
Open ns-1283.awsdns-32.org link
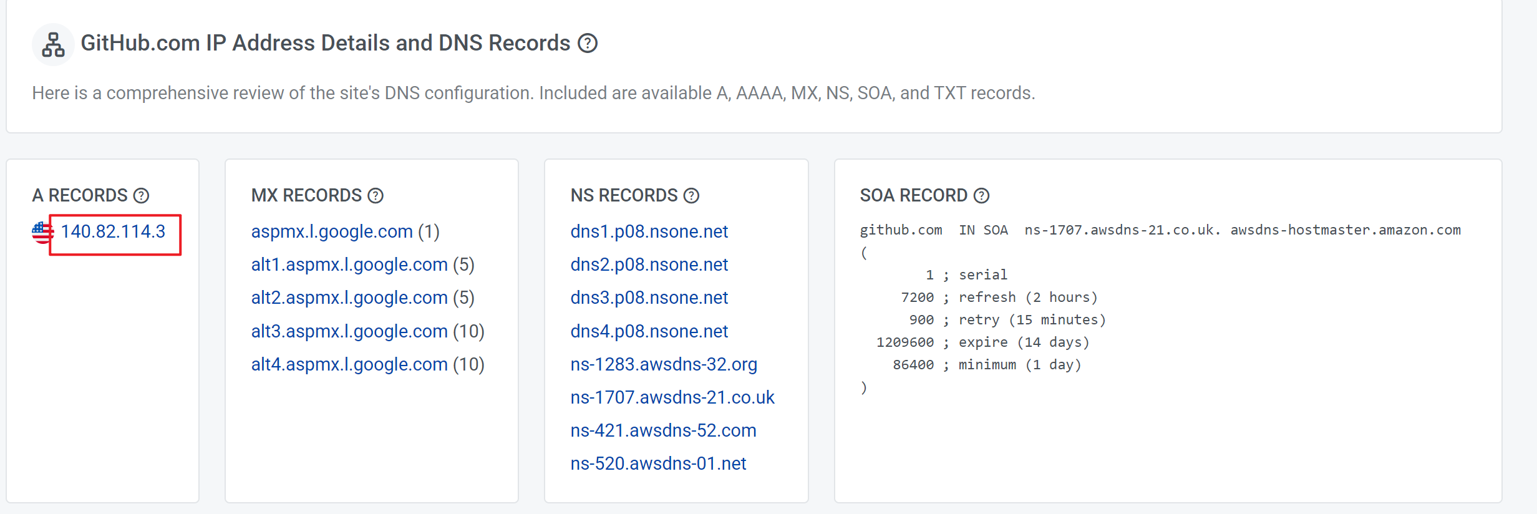coord(664,364)
